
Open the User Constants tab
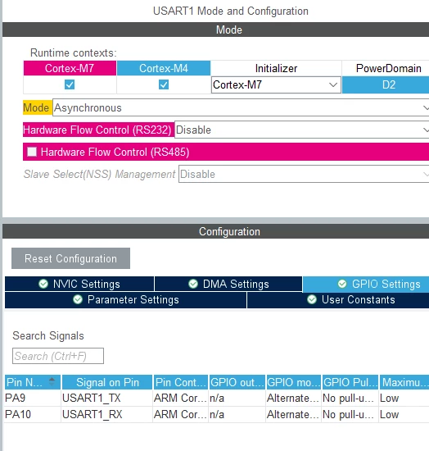(338, 300)
